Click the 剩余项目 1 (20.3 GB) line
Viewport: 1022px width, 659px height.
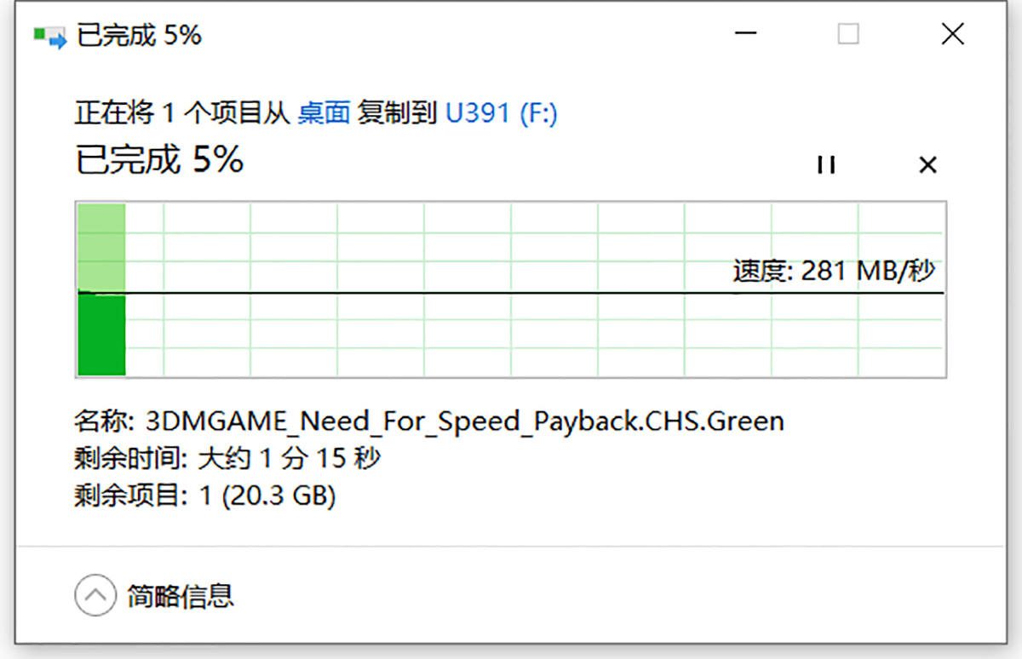point(205,496)
